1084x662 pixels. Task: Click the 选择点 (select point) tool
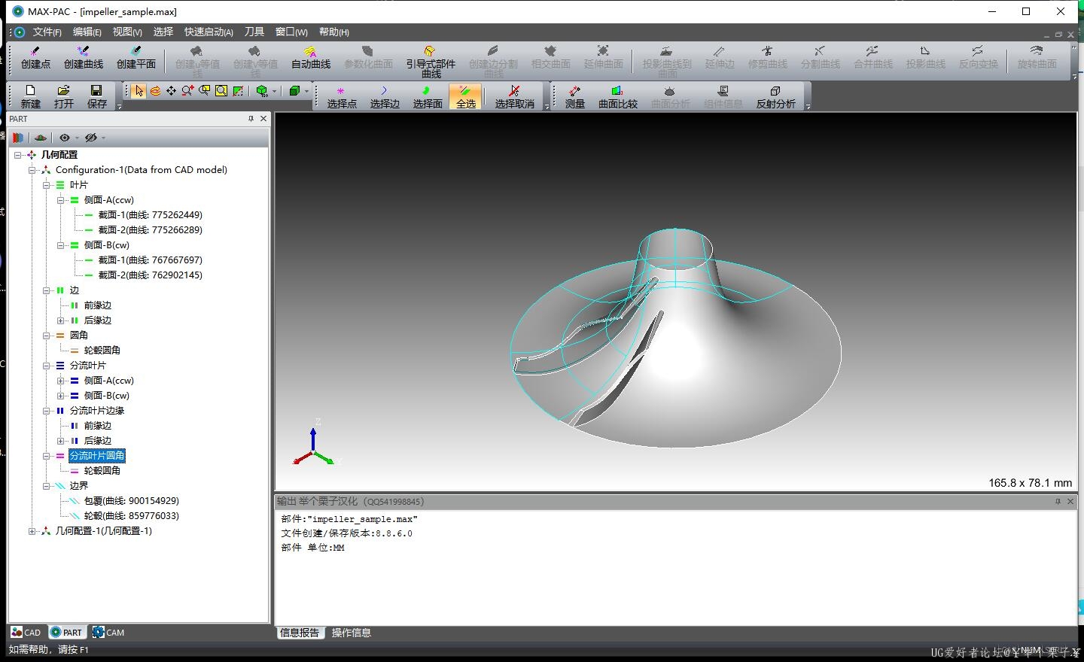click(x=342, y=97)
